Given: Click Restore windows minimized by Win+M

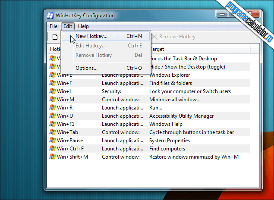Looking at the screenshot, I should coord(194,157).
